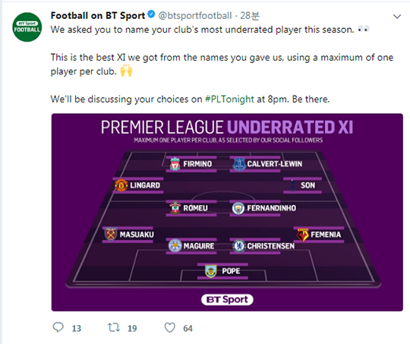The image size is (410, 344).
Task: Click the Football on BT Sport name
Action: (98, 16)
